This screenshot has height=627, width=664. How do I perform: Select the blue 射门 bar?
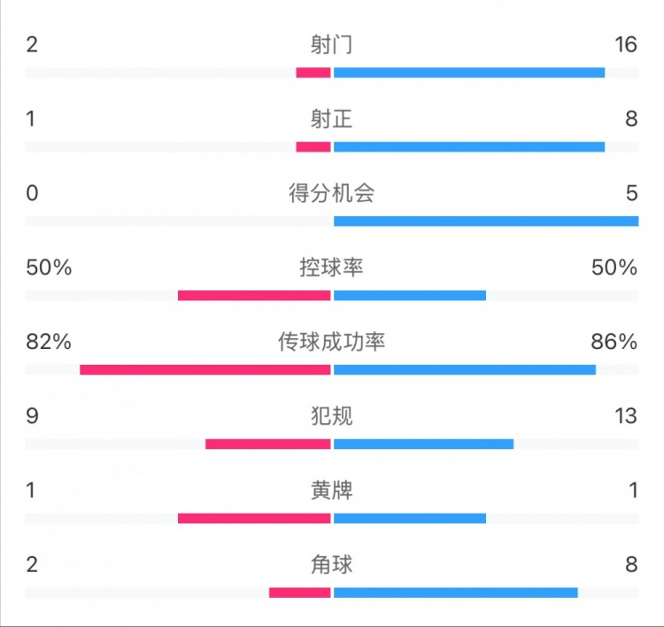(468, 73)
